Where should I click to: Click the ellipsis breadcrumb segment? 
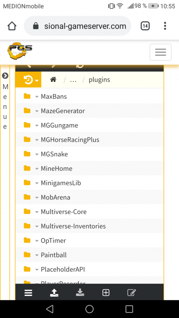[73, 80]
